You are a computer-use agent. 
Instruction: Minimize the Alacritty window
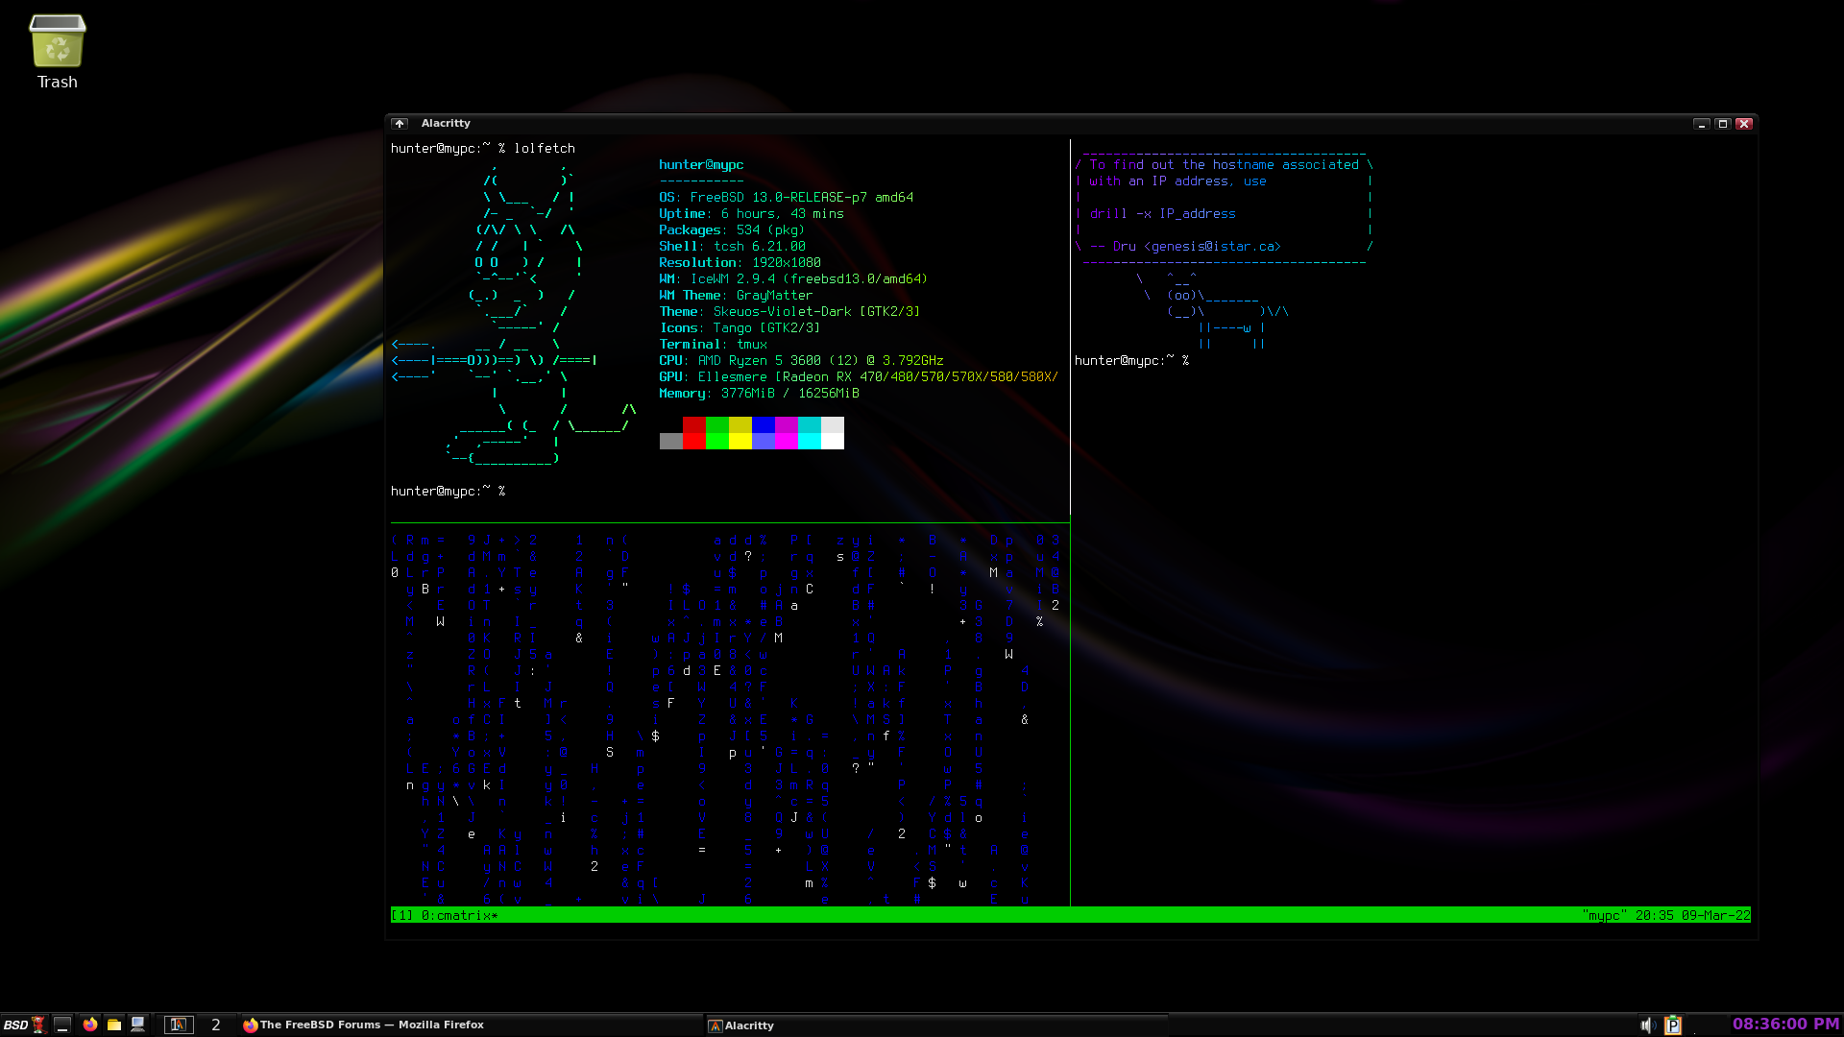(1701, 123)
